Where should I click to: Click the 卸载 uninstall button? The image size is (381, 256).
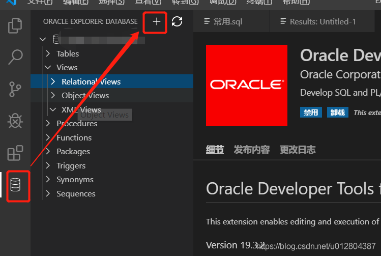click(x=338, y=112)
